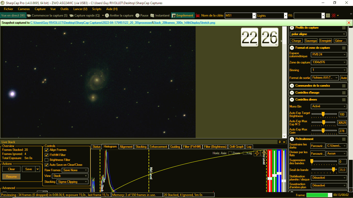
Task: Click the Capture rapide camera icon
Action: click(72, 15)
